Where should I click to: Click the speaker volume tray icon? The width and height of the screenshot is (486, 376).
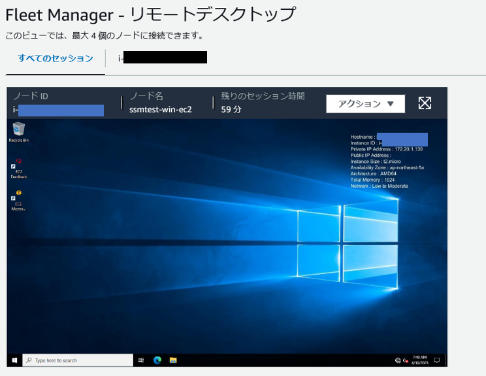coord(406,360)
